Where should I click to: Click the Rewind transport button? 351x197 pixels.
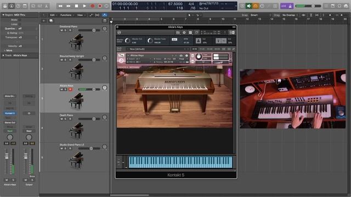(x=60, y=6)
